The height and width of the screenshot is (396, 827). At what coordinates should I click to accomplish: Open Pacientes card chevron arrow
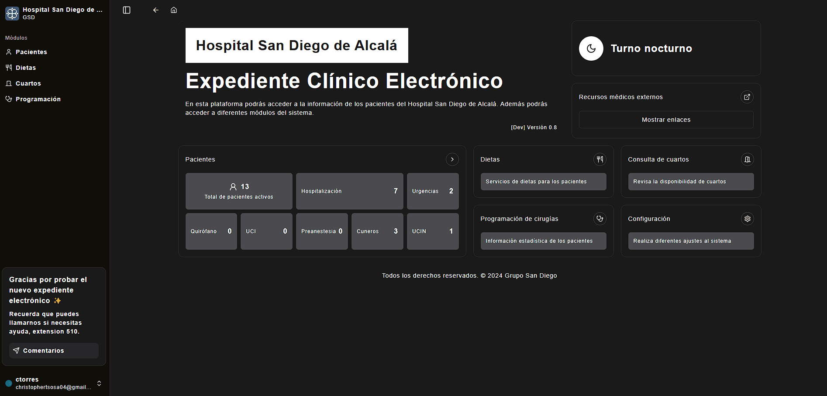click(452, 159)
